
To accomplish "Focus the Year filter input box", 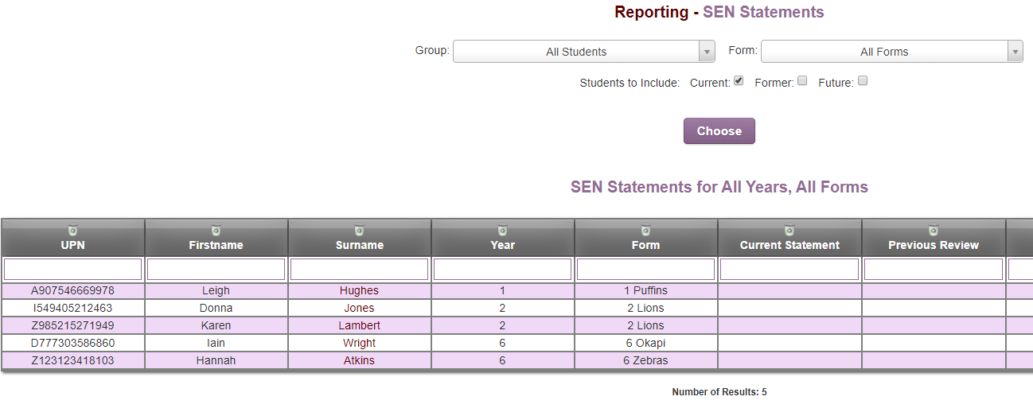I will 502,269.
